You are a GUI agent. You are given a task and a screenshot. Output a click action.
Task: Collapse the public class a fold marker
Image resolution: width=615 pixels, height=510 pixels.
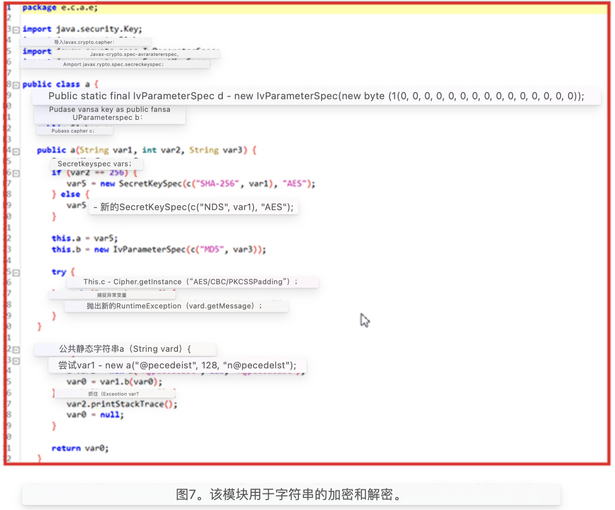16,85
